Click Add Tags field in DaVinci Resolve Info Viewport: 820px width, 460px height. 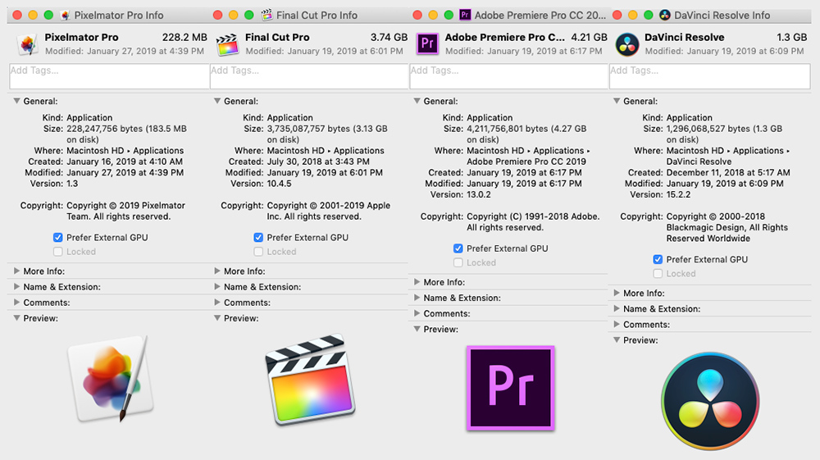(x=709, y=76)
